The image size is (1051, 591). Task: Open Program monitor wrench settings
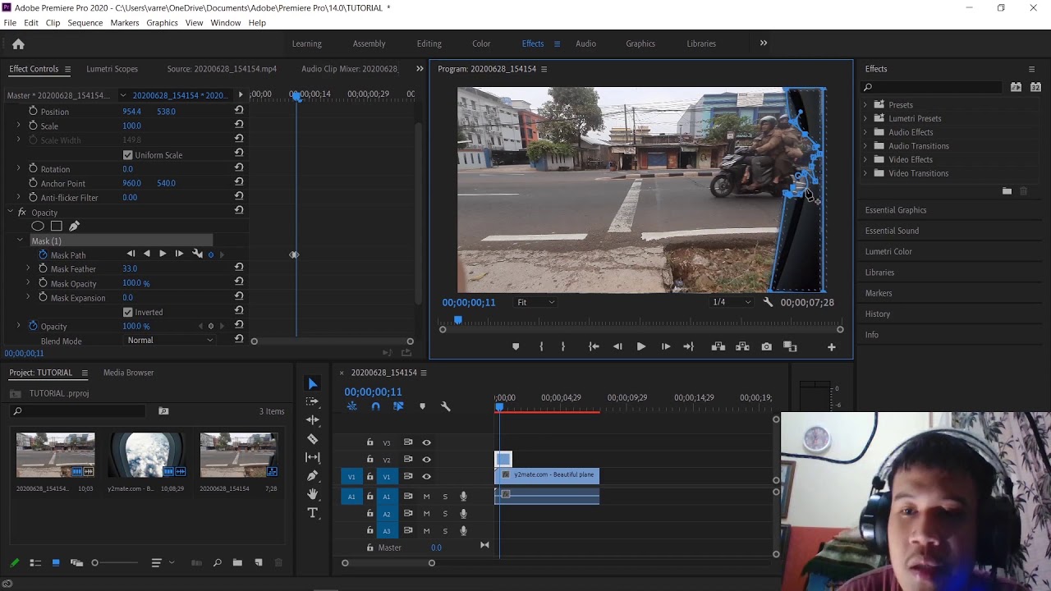(x=768, y=302)
